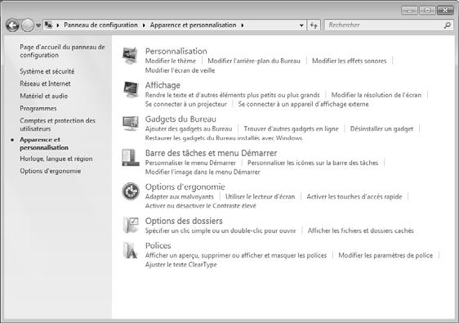The width and height of the screenshot is (459, 323).
Task: Click Personnaliser les icônes sur la barre
Action: (313, 163)
